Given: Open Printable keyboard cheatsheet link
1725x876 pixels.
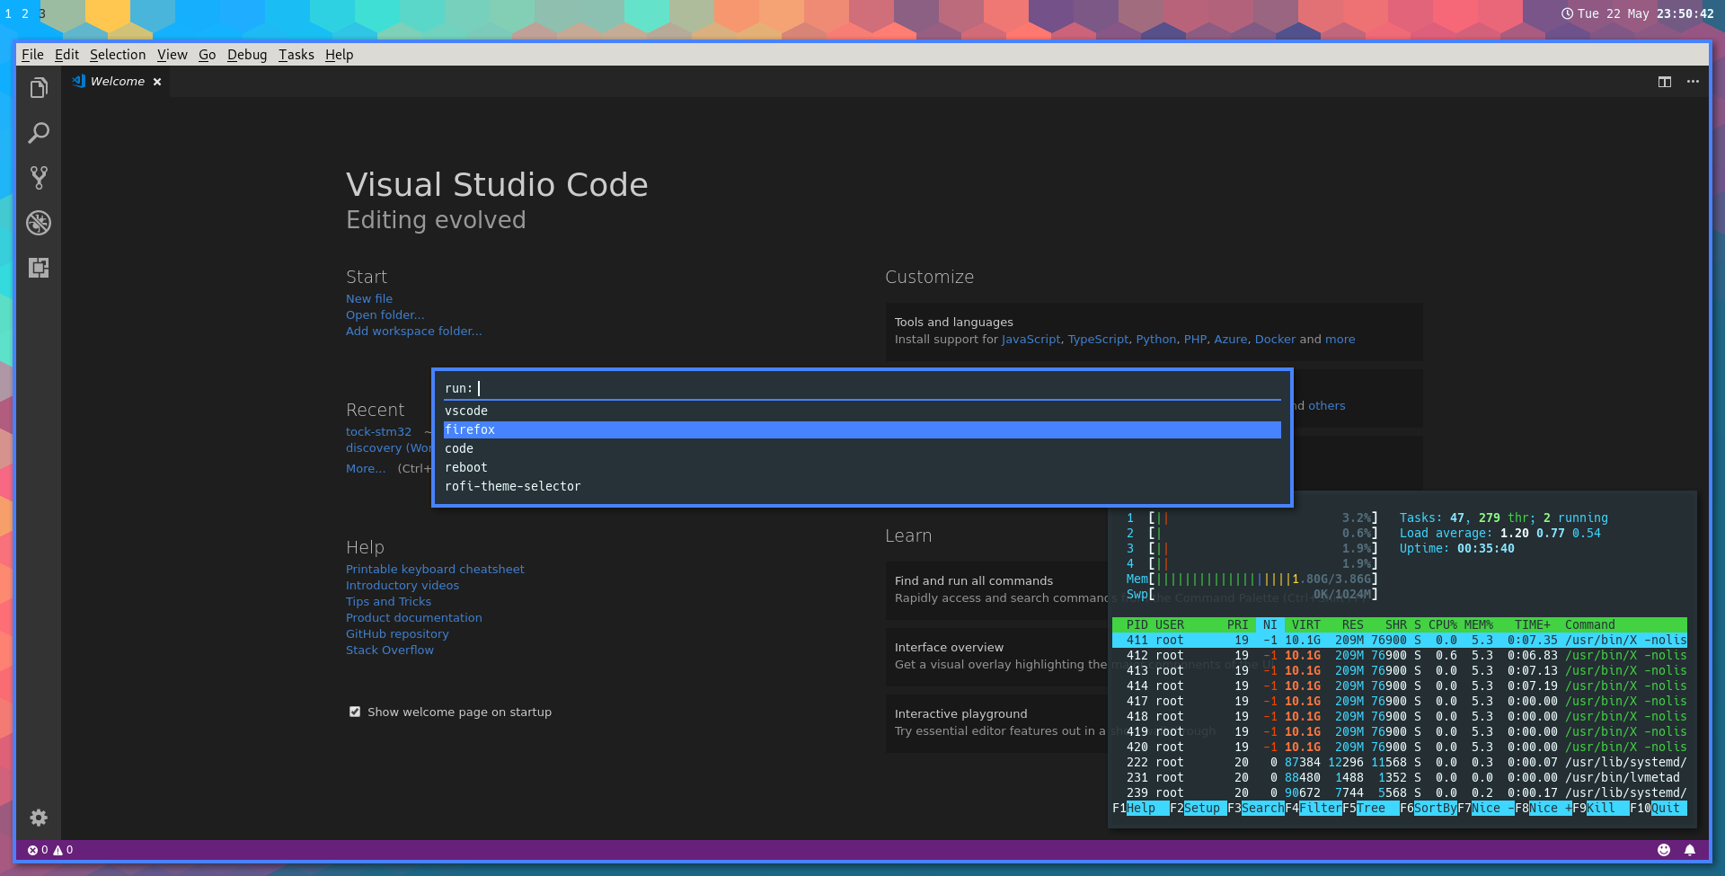Looking at the screenshot, I should tap(435, 570).
